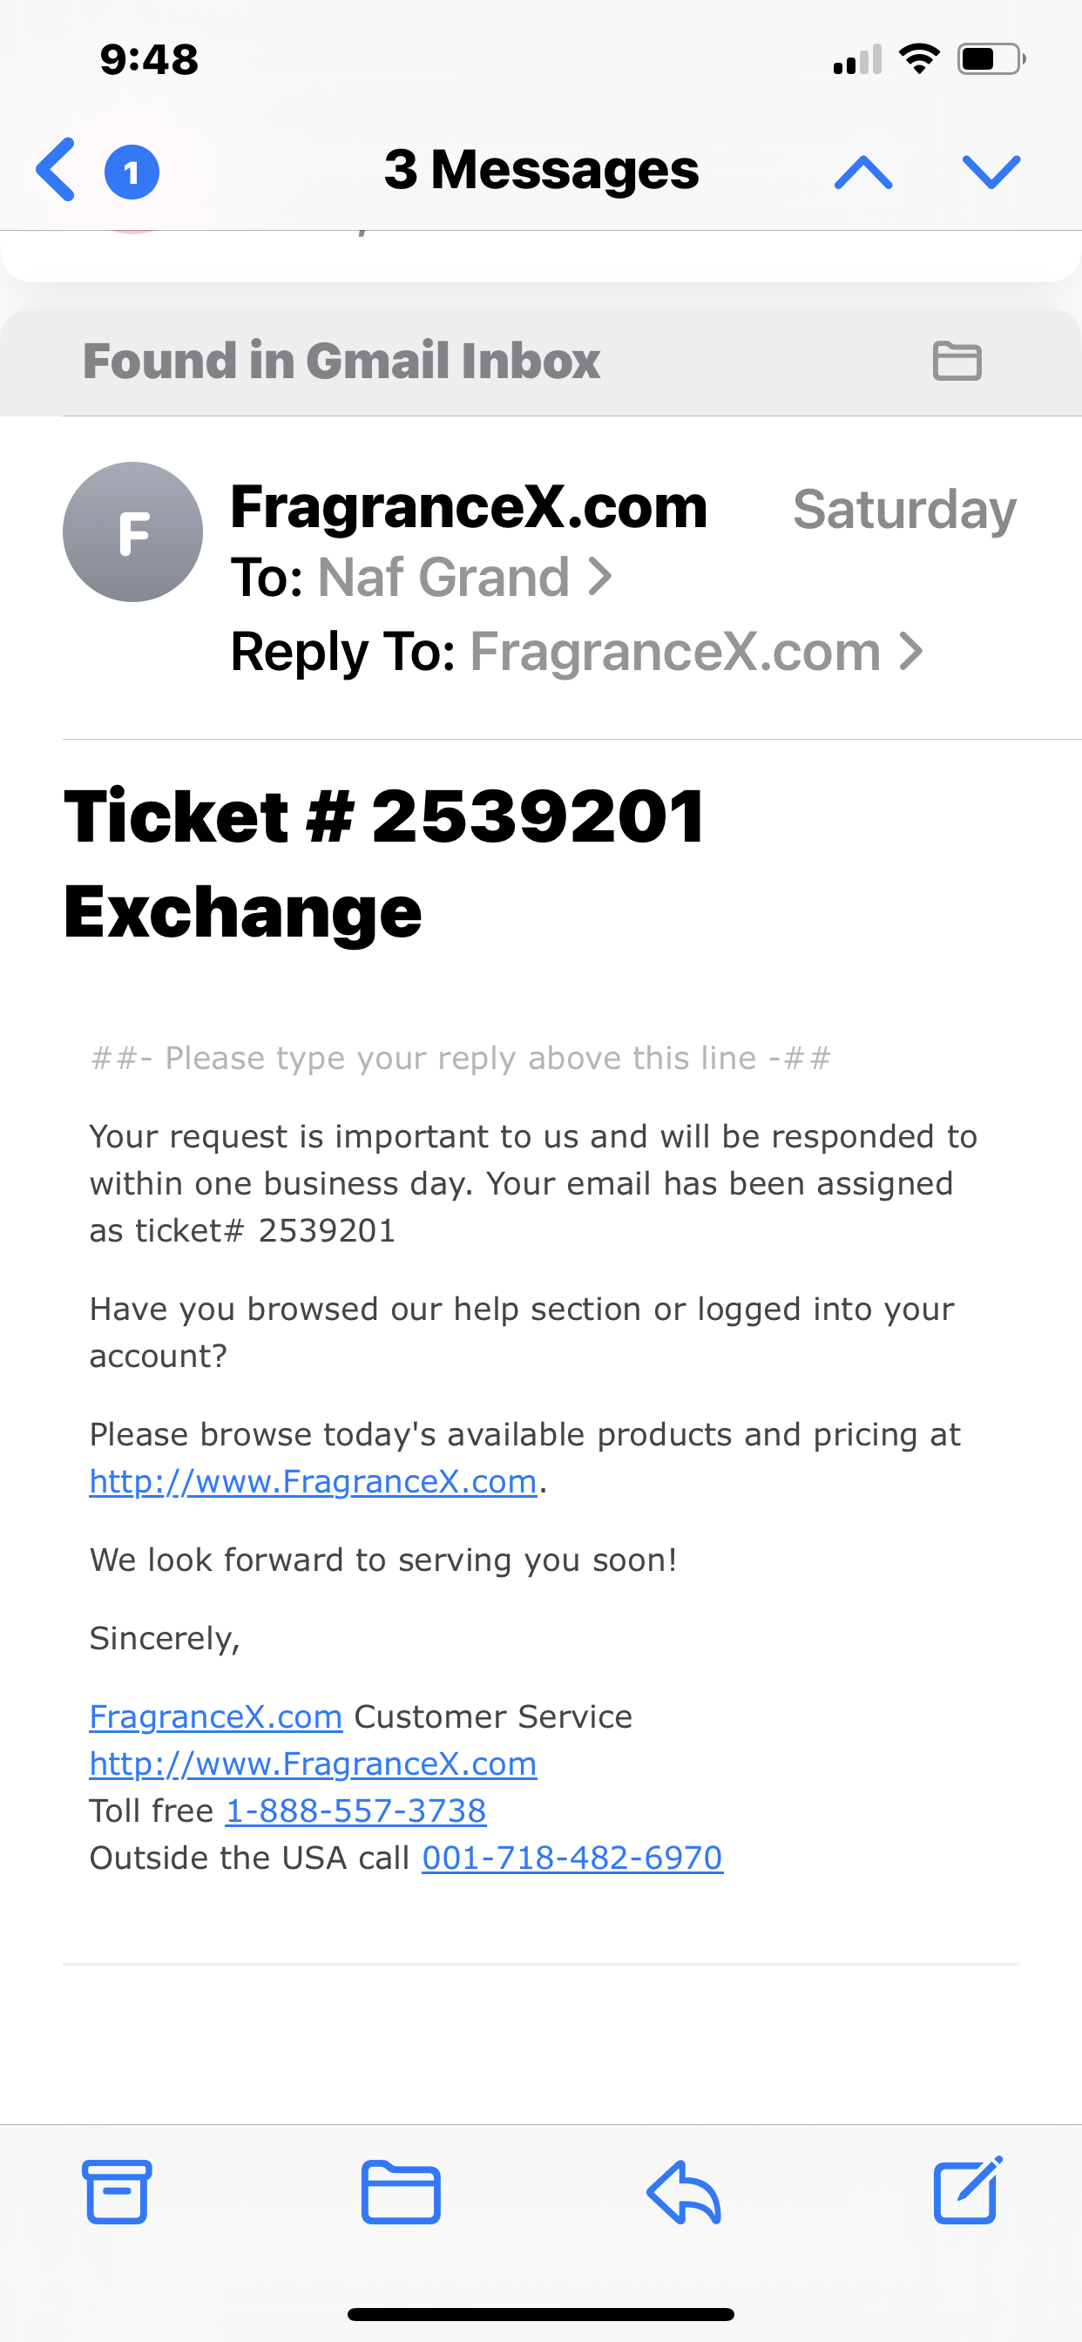Tap the FragranceX sender avatar
Viewport: 1082px width, 2342px height.
coord(132,531)
